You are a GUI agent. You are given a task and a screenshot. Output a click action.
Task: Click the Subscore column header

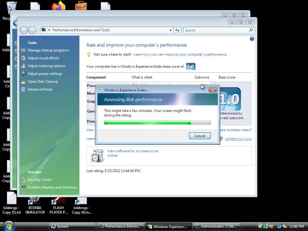[x=202, y=77]
